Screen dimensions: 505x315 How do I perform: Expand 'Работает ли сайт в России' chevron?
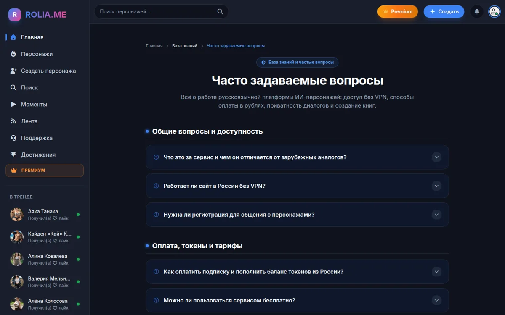click(x=436, y=186)
